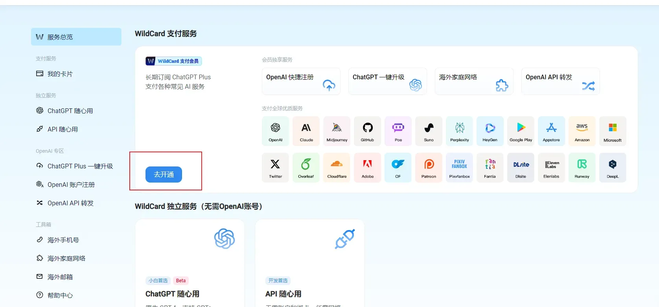This screenshot has height=307, width=659.
Task: Click the 去开通 button
Action: click(164, 174)
